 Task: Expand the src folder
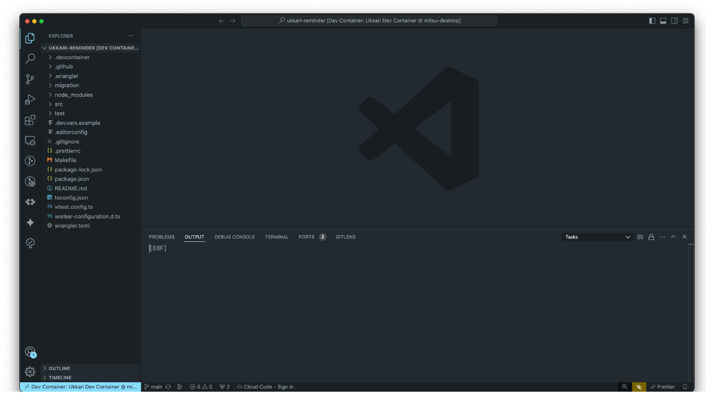(90, 104)
